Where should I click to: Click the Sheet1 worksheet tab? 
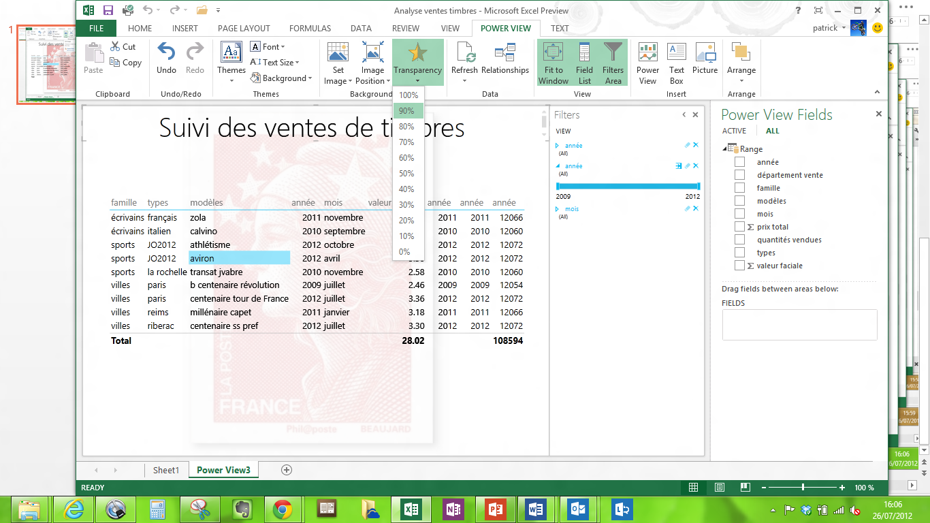(165, 470)
